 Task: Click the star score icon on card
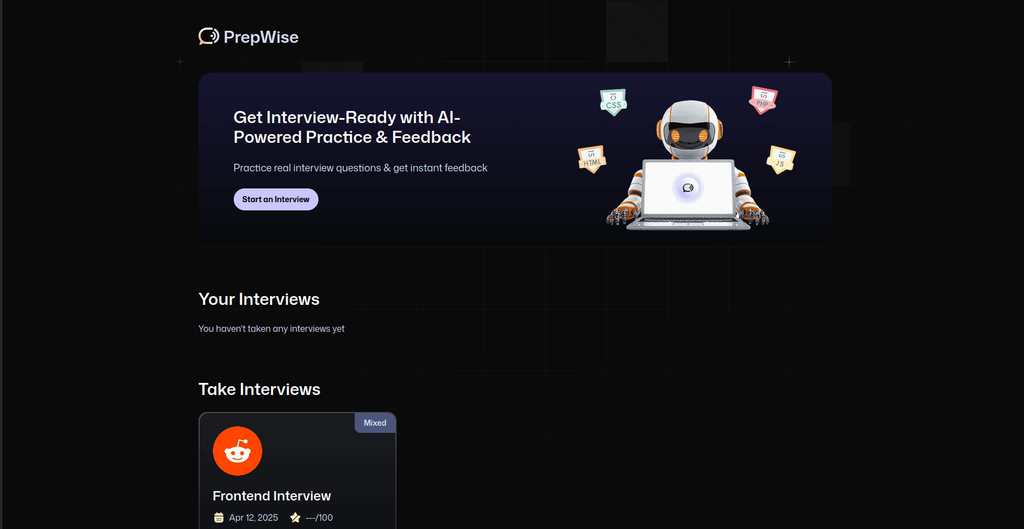tap(295, 517)
